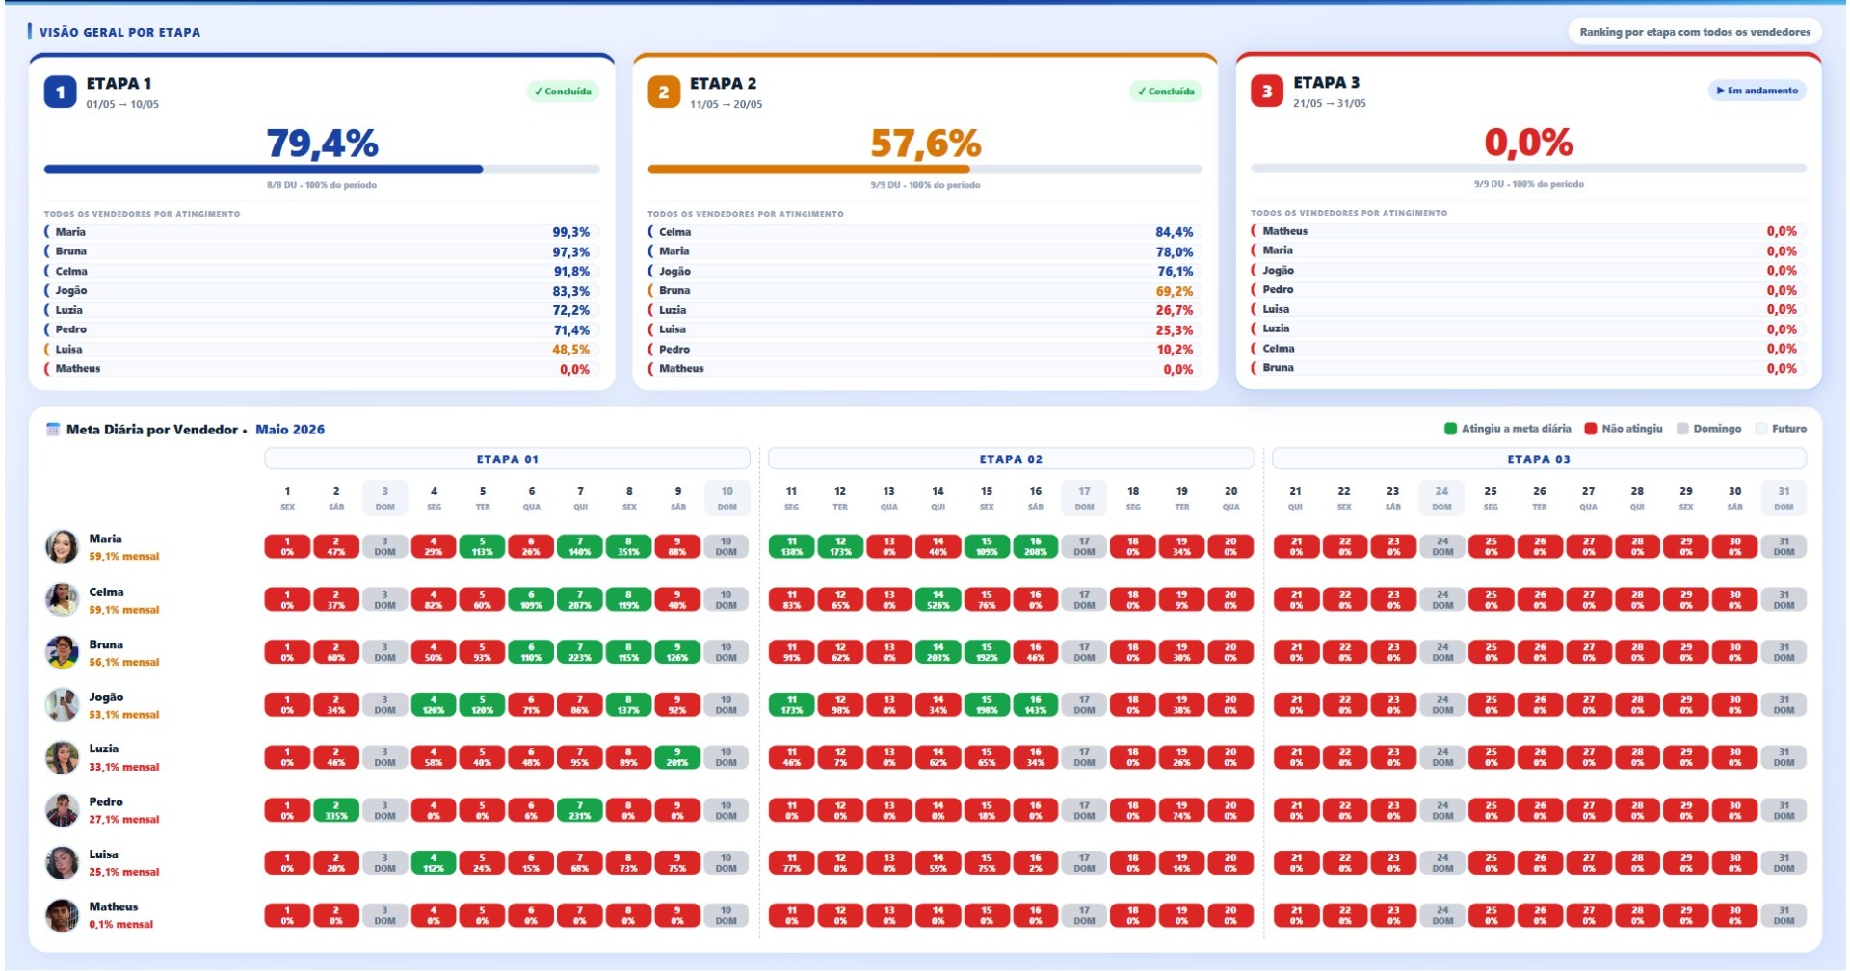Click the 'Futuro' legend swatch
This screenshot has width=1850, height=971.
1761,429
